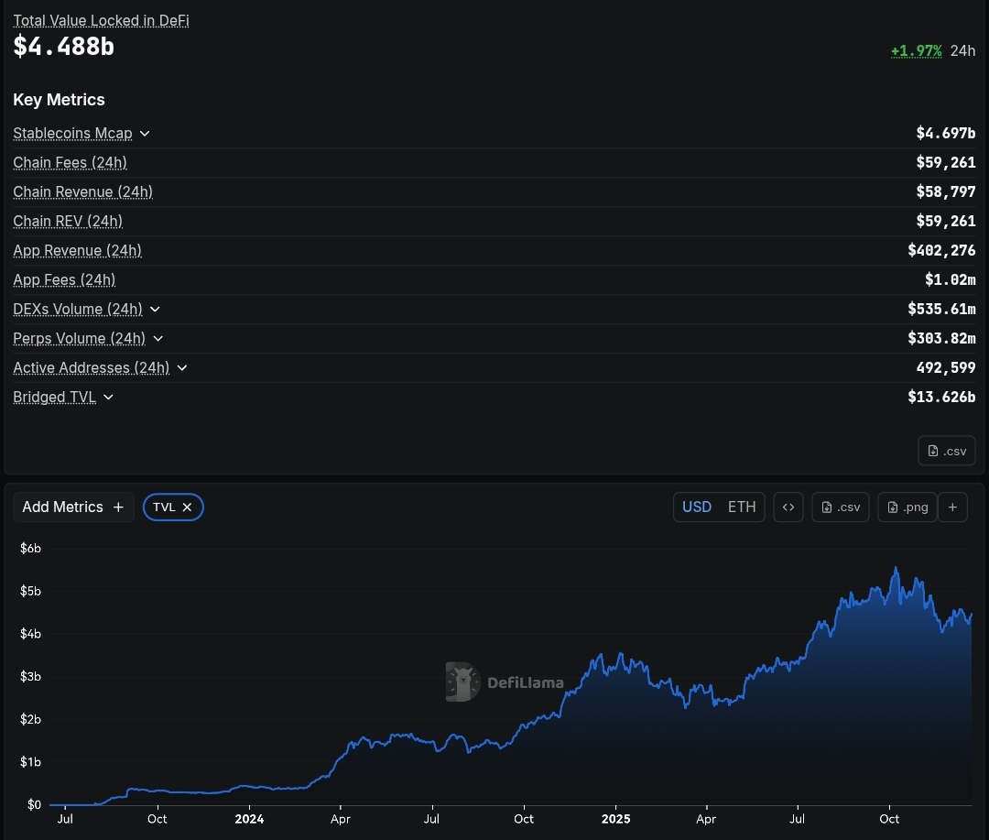Screen dimensions: 989x840
Task: Click the file icon inside the .png button
Action: pos(891,507)
